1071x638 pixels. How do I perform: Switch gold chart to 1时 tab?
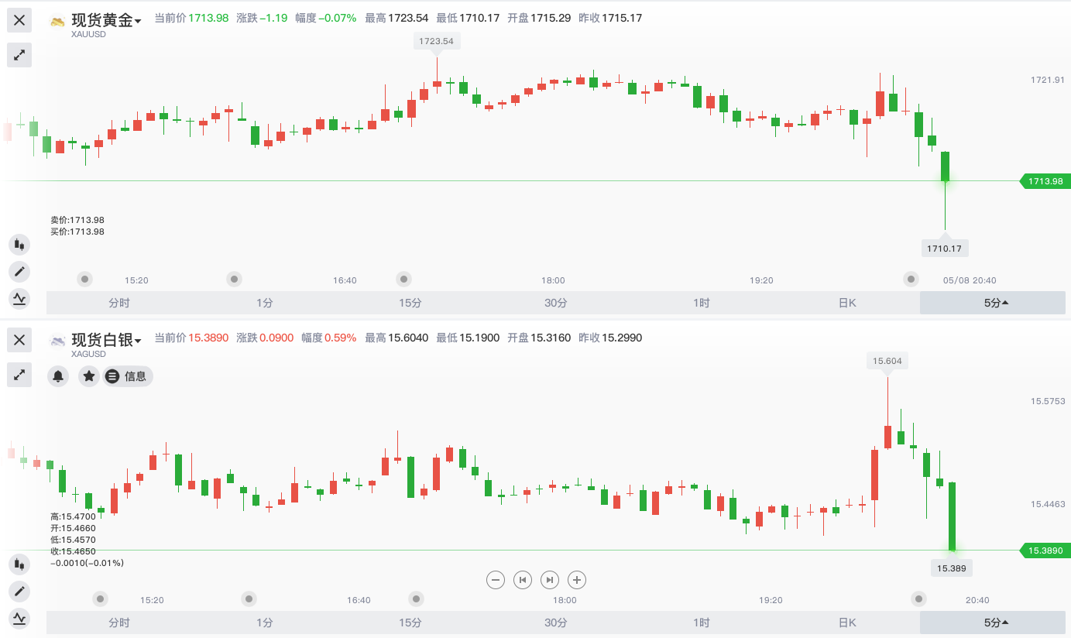[x=702, y=303]
